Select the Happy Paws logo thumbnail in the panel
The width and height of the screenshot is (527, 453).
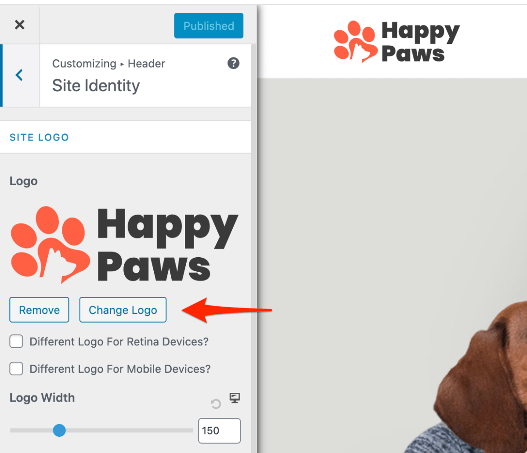coord(124,244)
